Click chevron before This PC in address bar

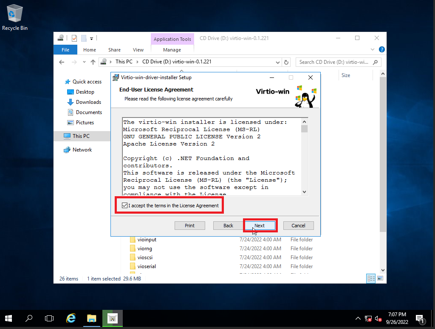(111, 62)
